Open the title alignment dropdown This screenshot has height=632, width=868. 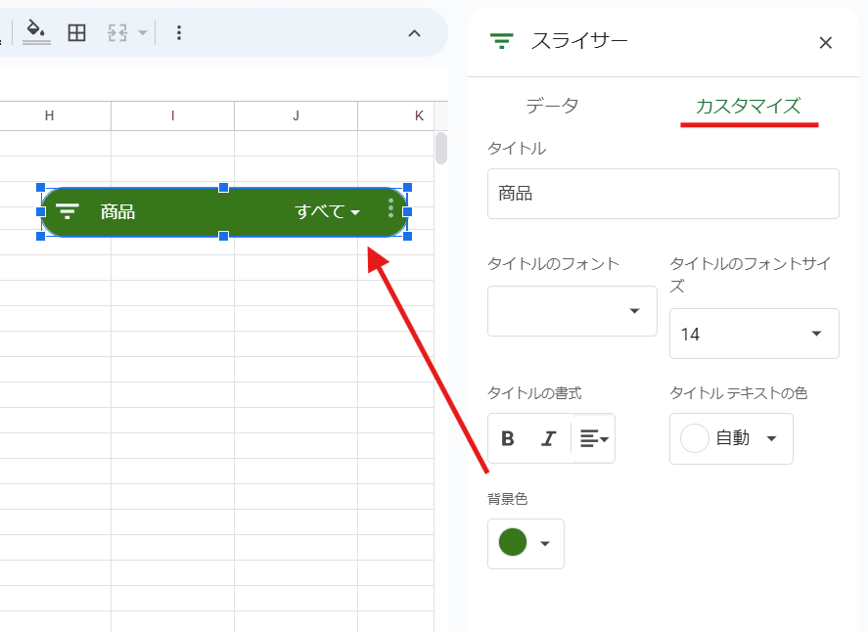click(594, 438)
